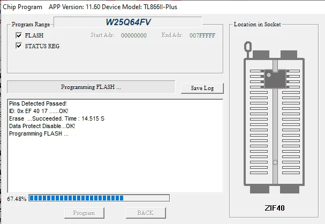Click log line 'ID: 0x EF 40 17 ......OK!'
The height and width of the screenshot is (224, 325).
point(39,111)
